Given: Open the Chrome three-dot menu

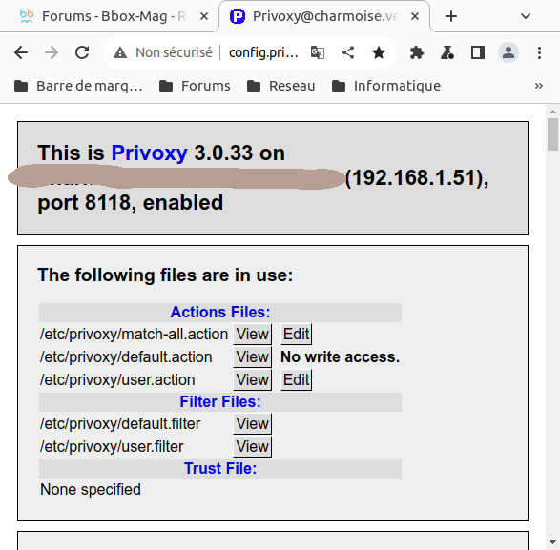Looking at the screenshot, I should [539, 52].
